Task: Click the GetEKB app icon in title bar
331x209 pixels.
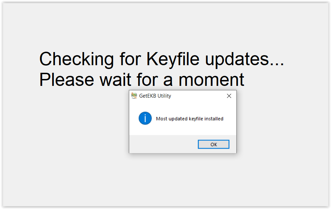Action: tap(134, 96)
